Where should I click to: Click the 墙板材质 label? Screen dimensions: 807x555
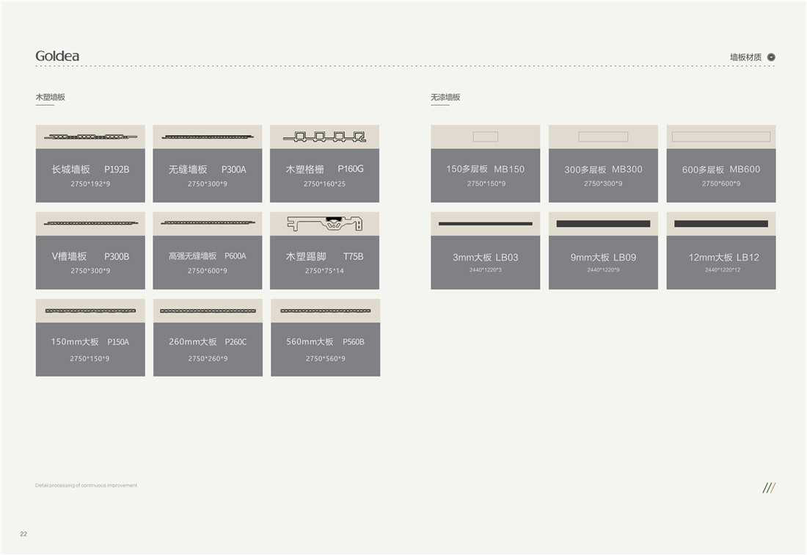[746, 57]
